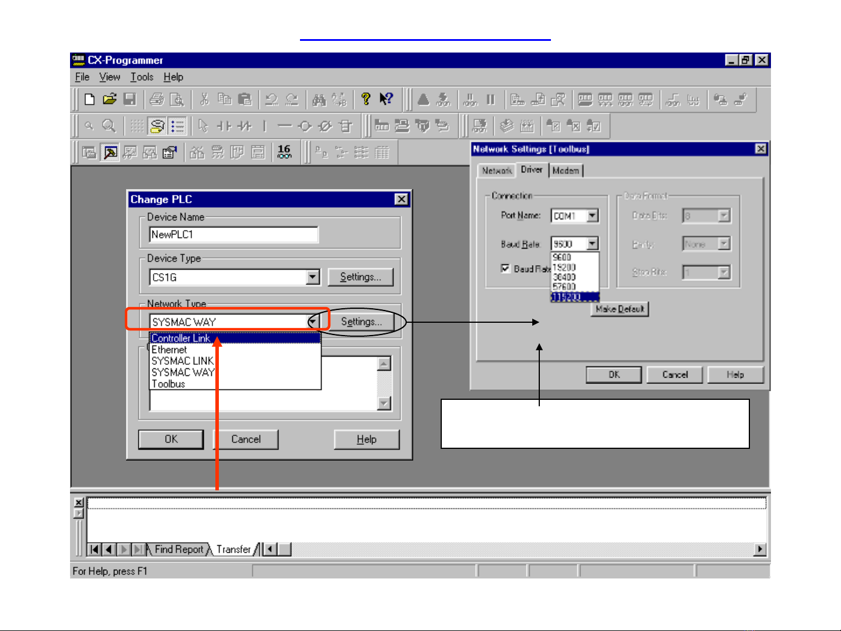Click the Cut scissors icon
The width and height of the screenshot is (841, 631).
coord(204,99)
